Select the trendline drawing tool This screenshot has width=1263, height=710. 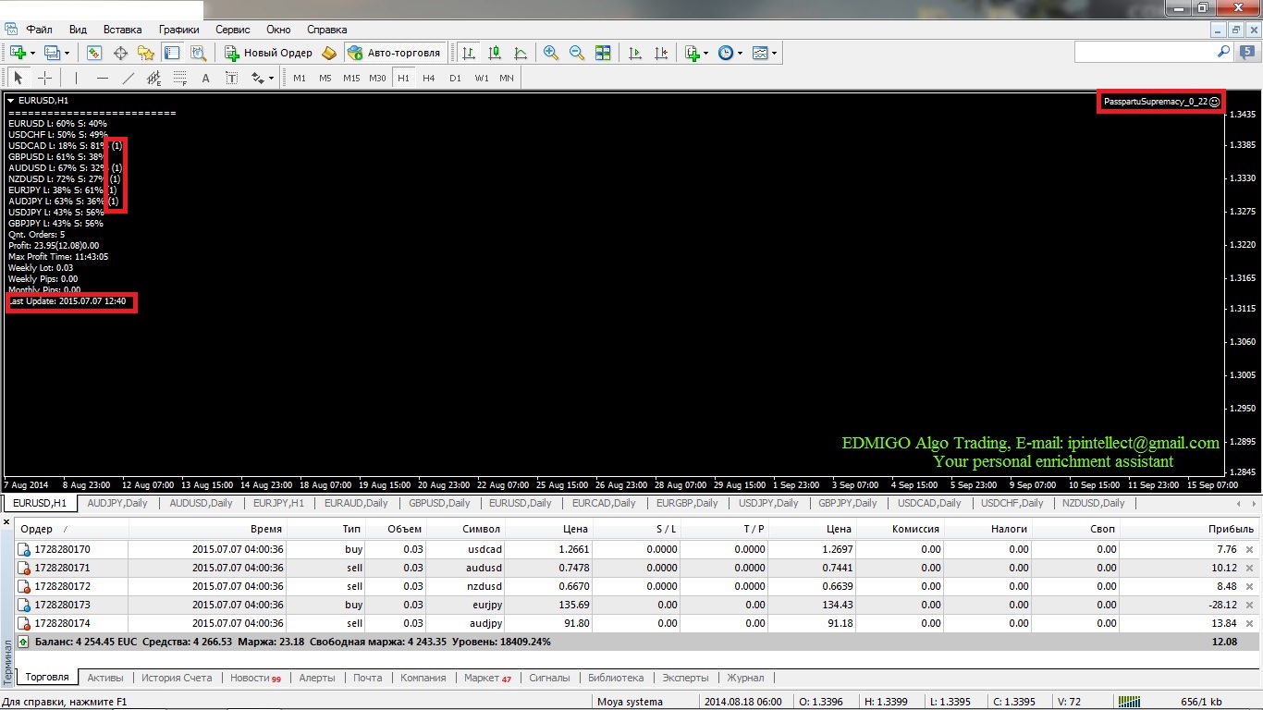(x=128, y=78)
